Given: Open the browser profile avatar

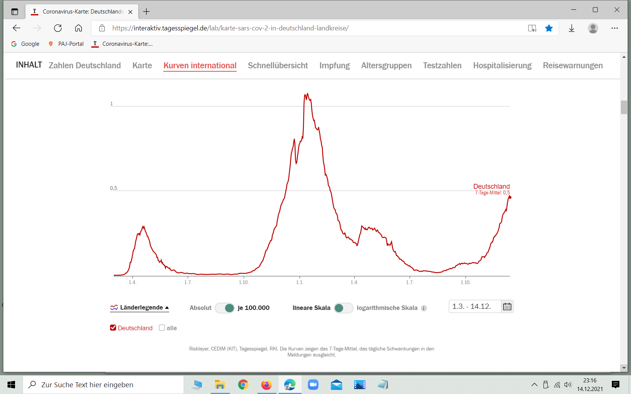Looking at the screenshot, I should tap(593, 28).
